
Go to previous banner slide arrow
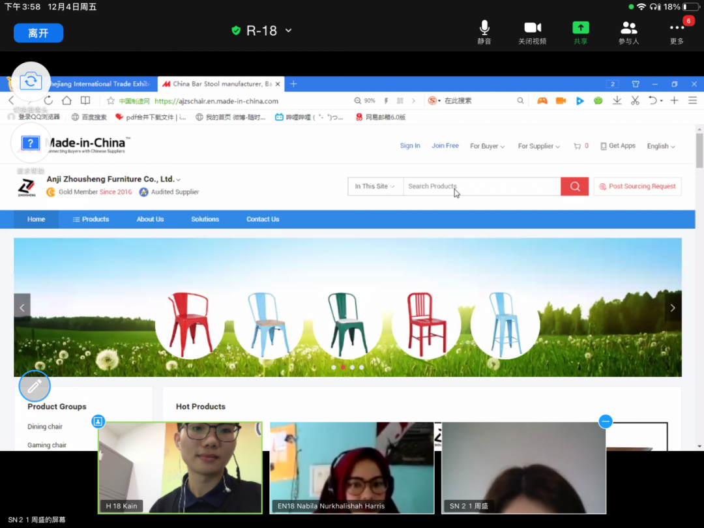[22, 308]
